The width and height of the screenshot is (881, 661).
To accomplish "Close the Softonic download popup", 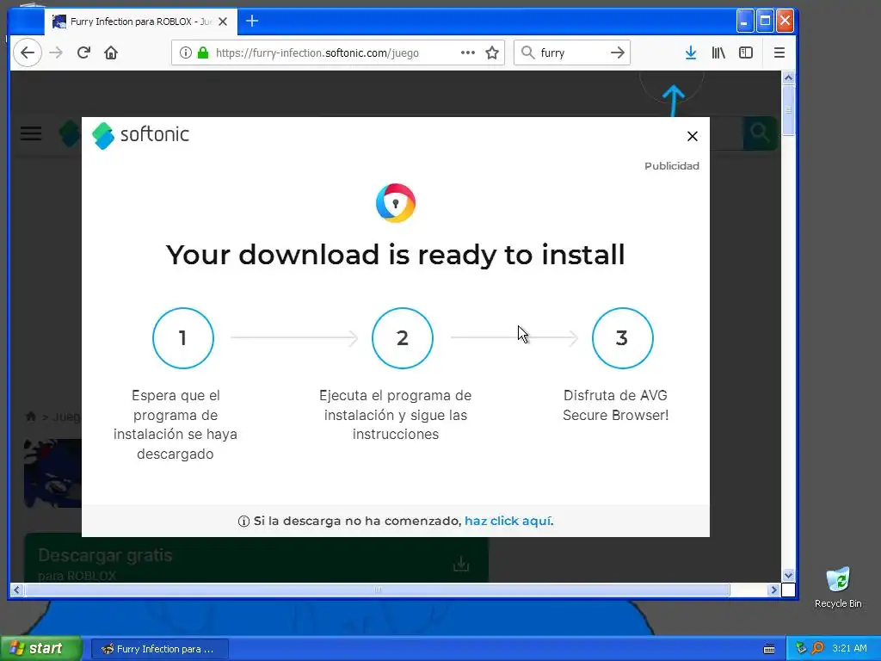I will [x=693, y=136].
